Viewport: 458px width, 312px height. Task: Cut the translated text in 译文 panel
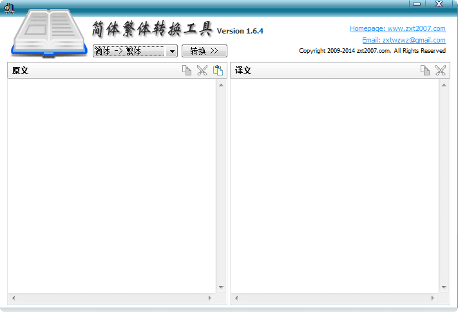pos(441,70)
